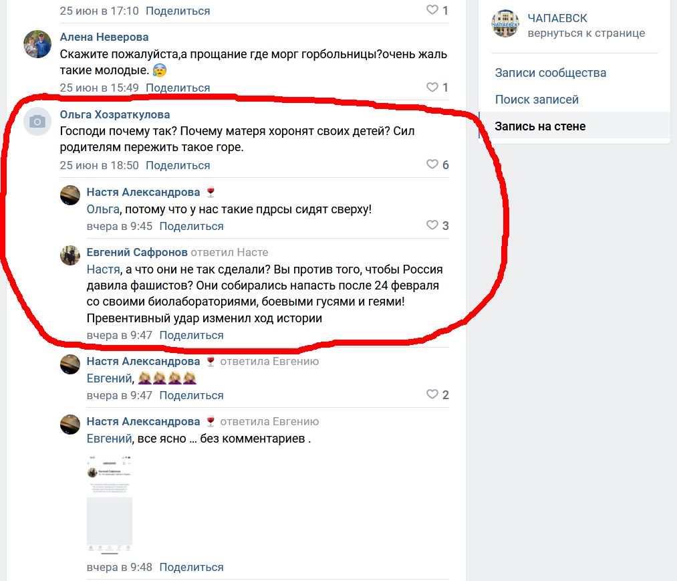Click Поделиться under Евгений's 9:47 reply

point(191,335)
